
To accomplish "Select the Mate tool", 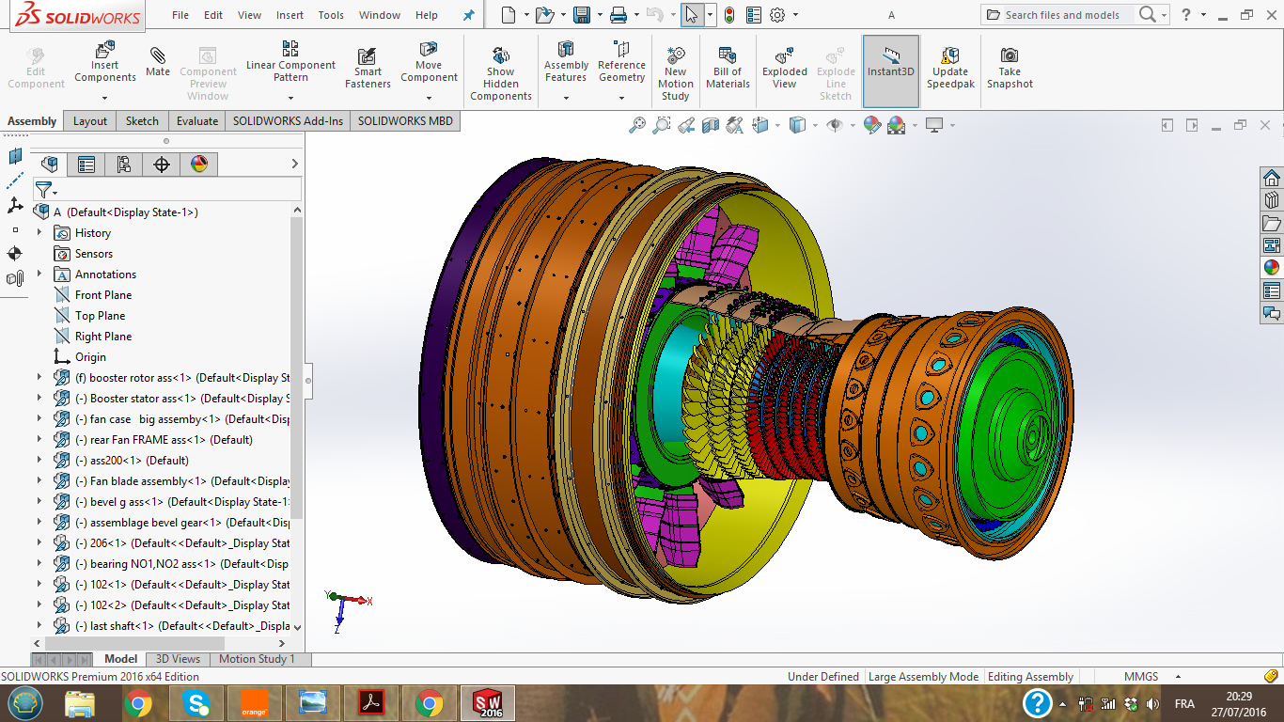I will click(x=158, y=60).
